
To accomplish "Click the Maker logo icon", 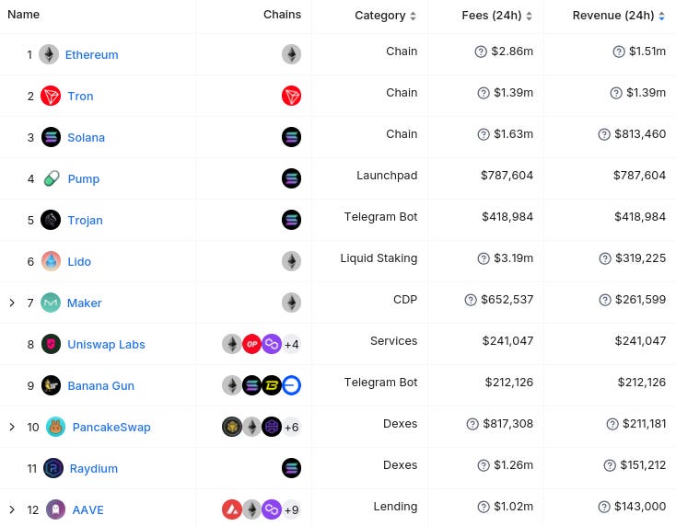I will (51, 303).
